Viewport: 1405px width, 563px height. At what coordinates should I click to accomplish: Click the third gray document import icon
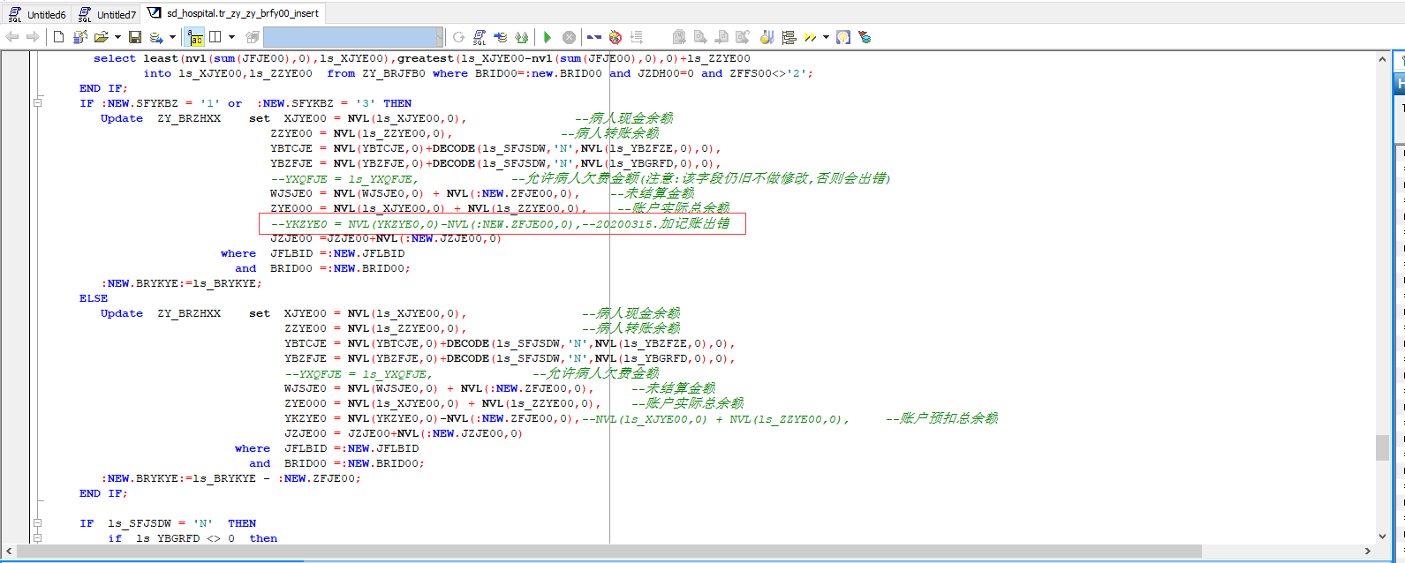[721, 37]
